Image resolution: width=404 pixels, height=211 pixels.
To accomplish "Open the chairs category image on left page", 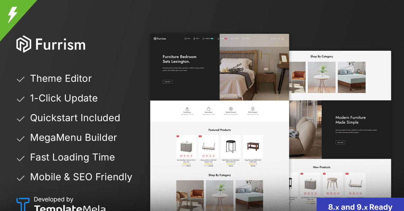I will [190, 196].
